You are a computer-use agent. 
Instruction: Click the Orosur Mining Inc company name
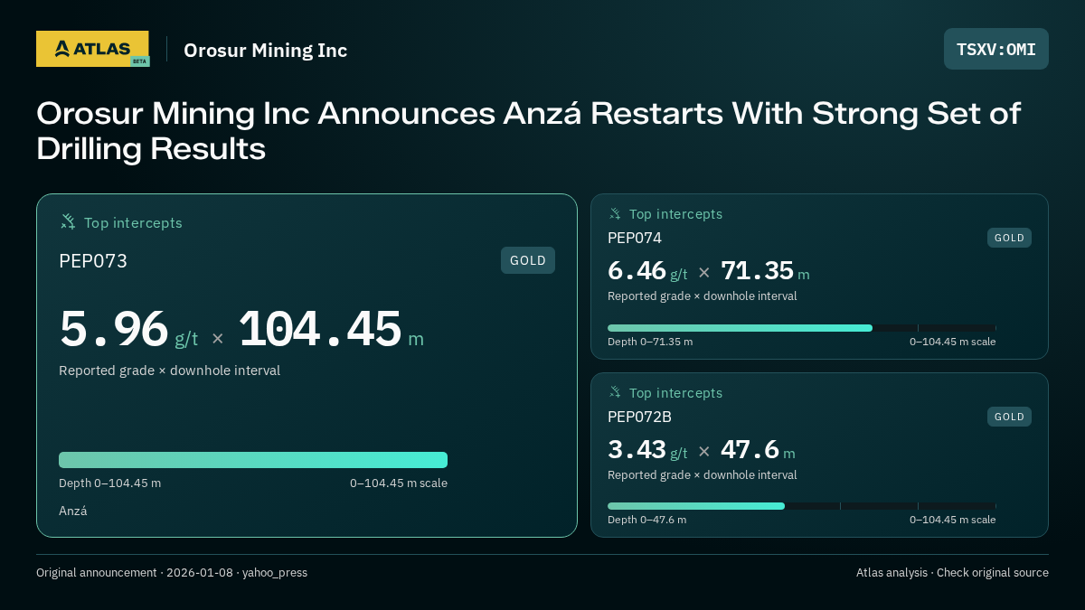pyautogui.click(x=265, y=50)
